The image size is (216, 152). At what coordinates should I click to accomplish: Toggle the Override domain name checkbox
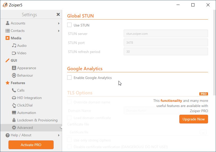pyautogui.click(x=70, y=102)
